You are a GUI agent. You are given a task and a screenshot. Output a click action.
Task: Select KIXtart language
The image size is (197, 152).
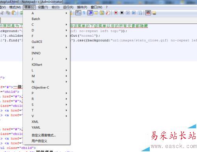(46, 65)
